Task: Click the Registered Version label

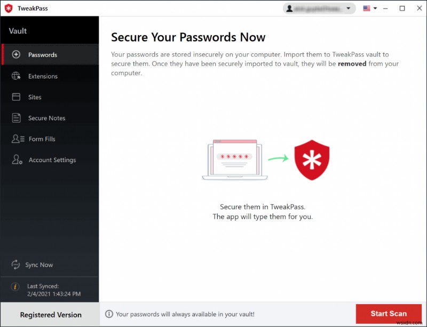Action: point(50,314)
